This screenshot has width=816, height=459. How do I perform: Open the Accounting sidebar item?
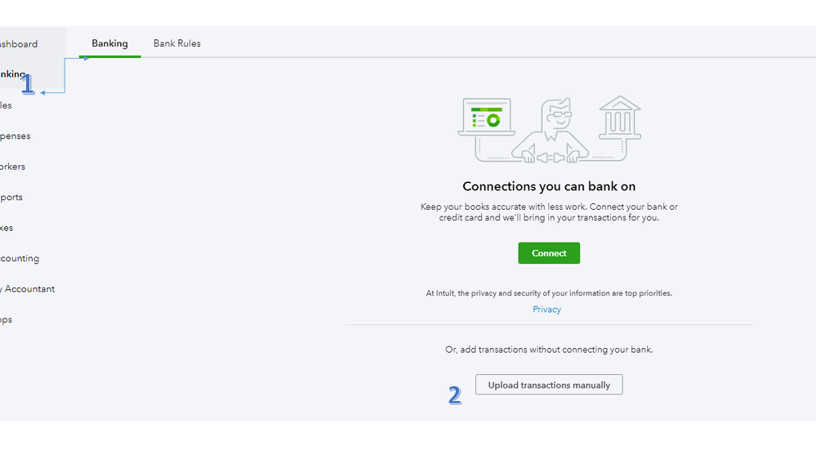coord(20,258)
